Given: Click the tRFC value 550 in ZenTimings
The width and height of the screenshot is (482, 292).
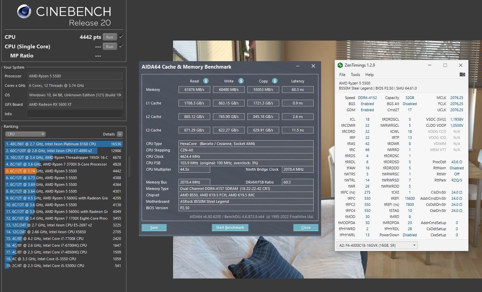Looking at the screenshot, I should click(367, 198).
